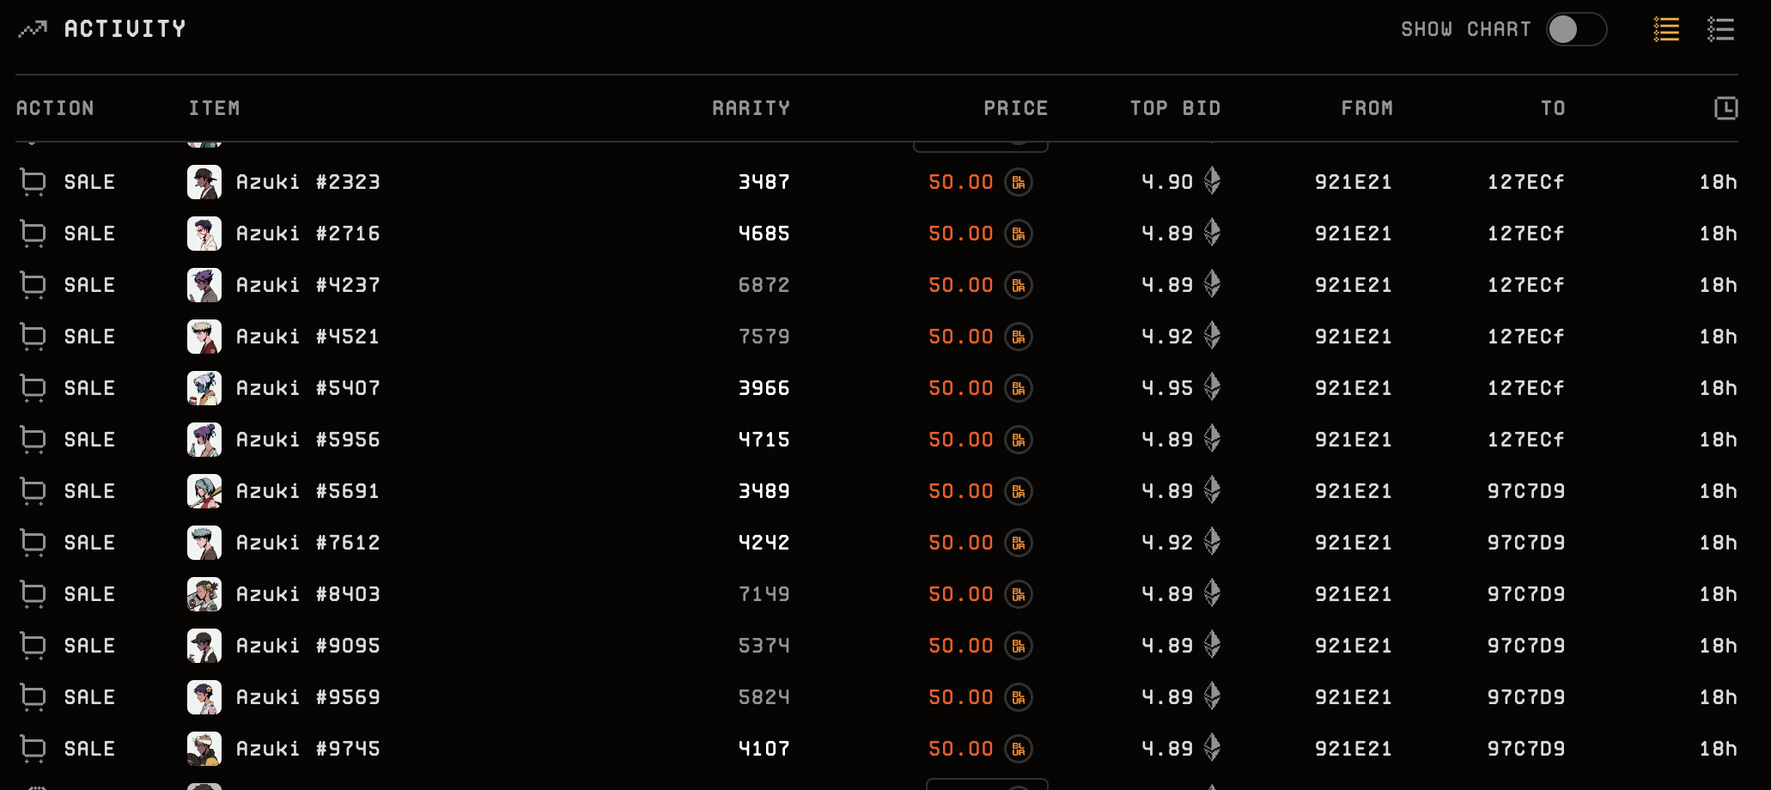Open the Azuki #2716 thumbnail
The width and height of the screenshot is (1771, 790).
click(x=204, y=234)
